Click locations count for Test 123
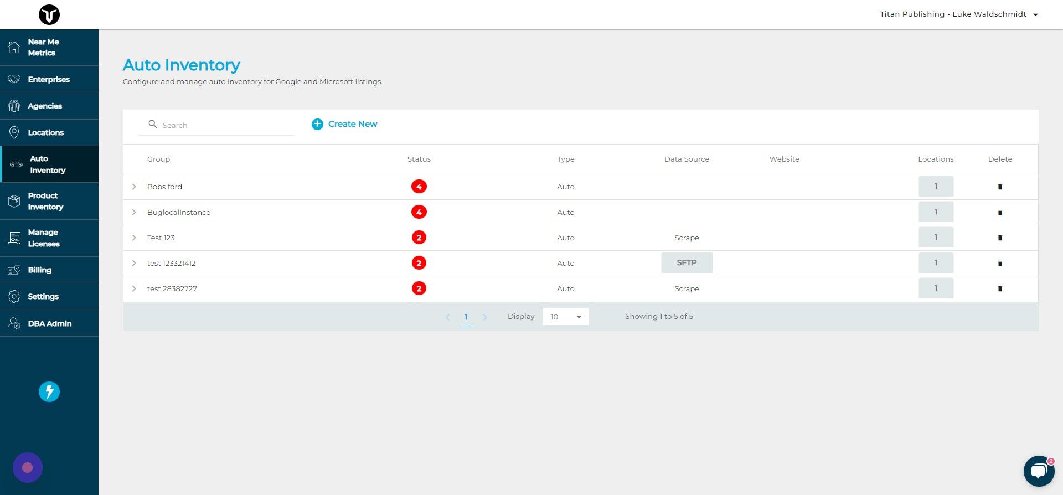The width and height of the screenshot is (1063, 495). (x=936, y=237)
